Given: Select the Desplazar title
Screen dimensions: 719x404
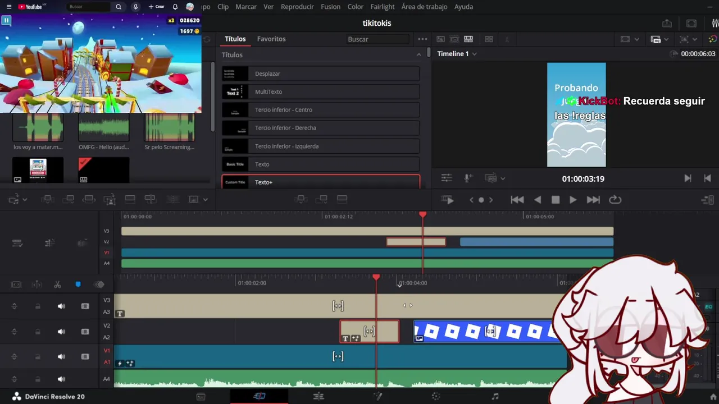Looking at the screenshot, I should 321,74.
